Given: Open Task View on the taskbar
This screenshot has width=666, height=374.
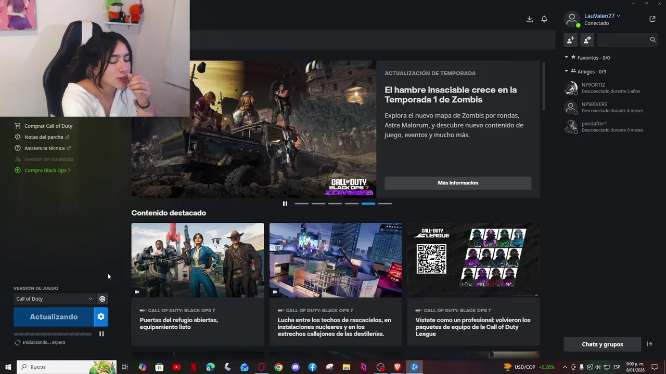Looking at the screenshot, I should [125, 367].
